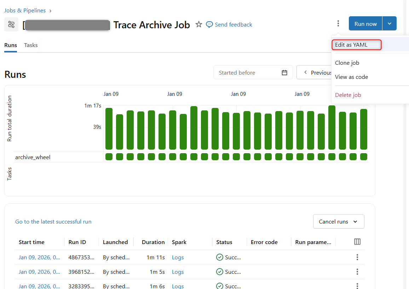This screenshot has width=409, height=289.
Task: Open row actions for the 1m 5s run
Action: 357,272
